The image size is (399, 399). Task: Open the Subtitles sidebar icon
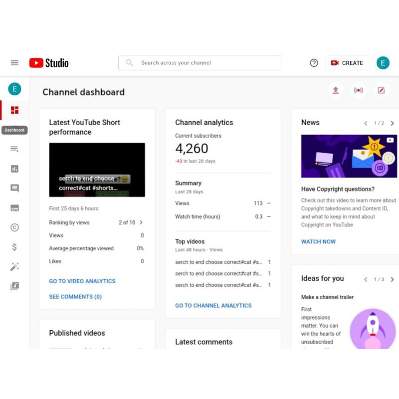click(x=14, y=207)
